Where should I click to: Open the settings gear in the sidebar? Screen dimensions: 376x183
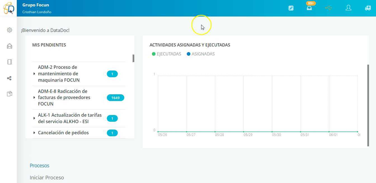tap(10, 30)
